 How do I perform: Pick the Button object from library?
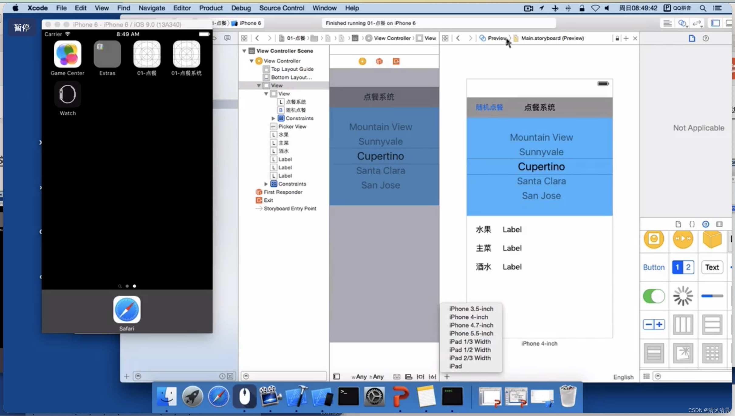point(654,267)
